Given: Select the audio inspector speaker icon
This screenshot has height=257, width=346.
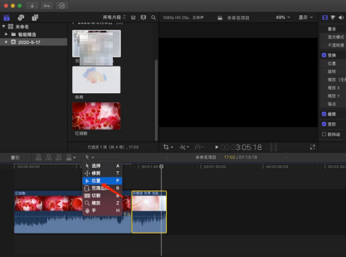Looking at the screenshot, I should [x=341, y=17].
